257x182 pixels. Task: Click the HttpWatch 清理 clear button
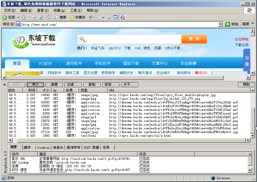pyautogui.click(x=54, y=85)
